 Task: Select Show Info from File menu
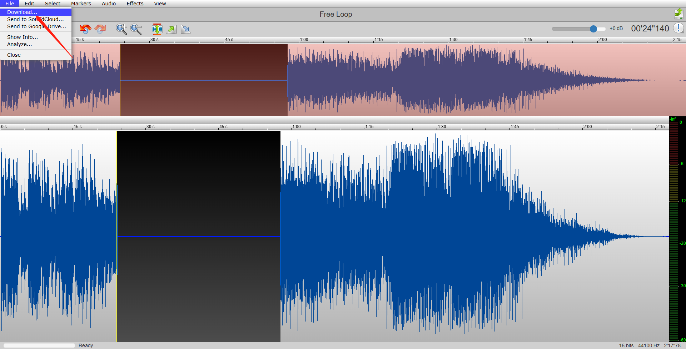(23, 37)
